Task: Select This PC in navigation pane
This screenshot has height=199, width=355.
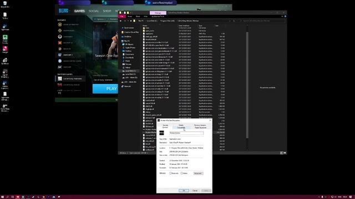Action: click(x=127, y=41)
